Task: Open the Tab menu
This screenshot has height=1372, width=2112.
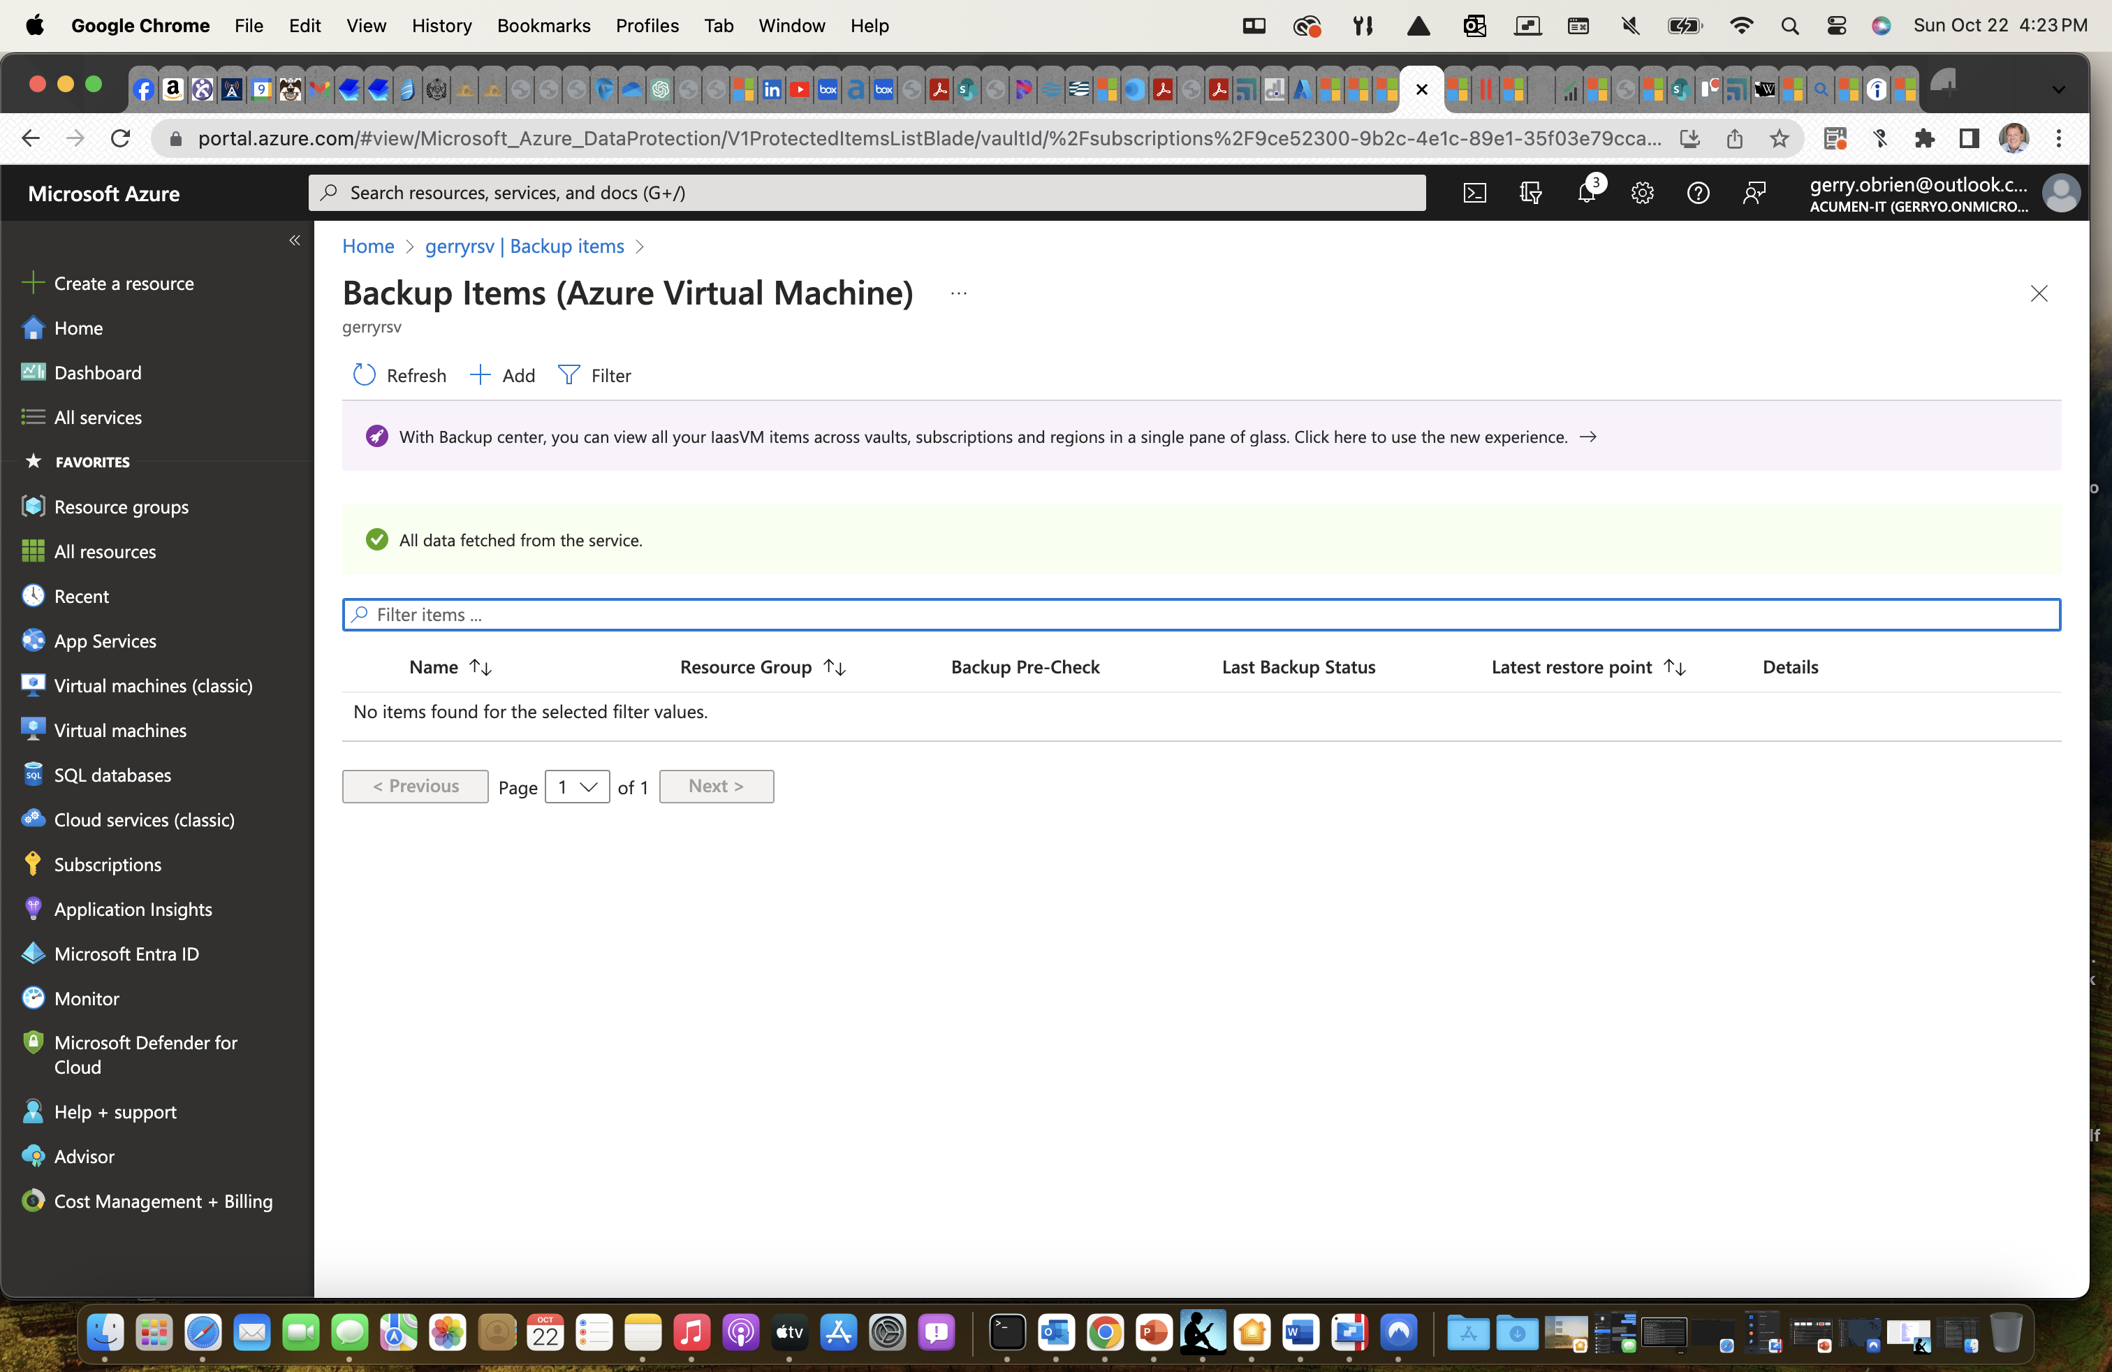Action: point(718,26)
